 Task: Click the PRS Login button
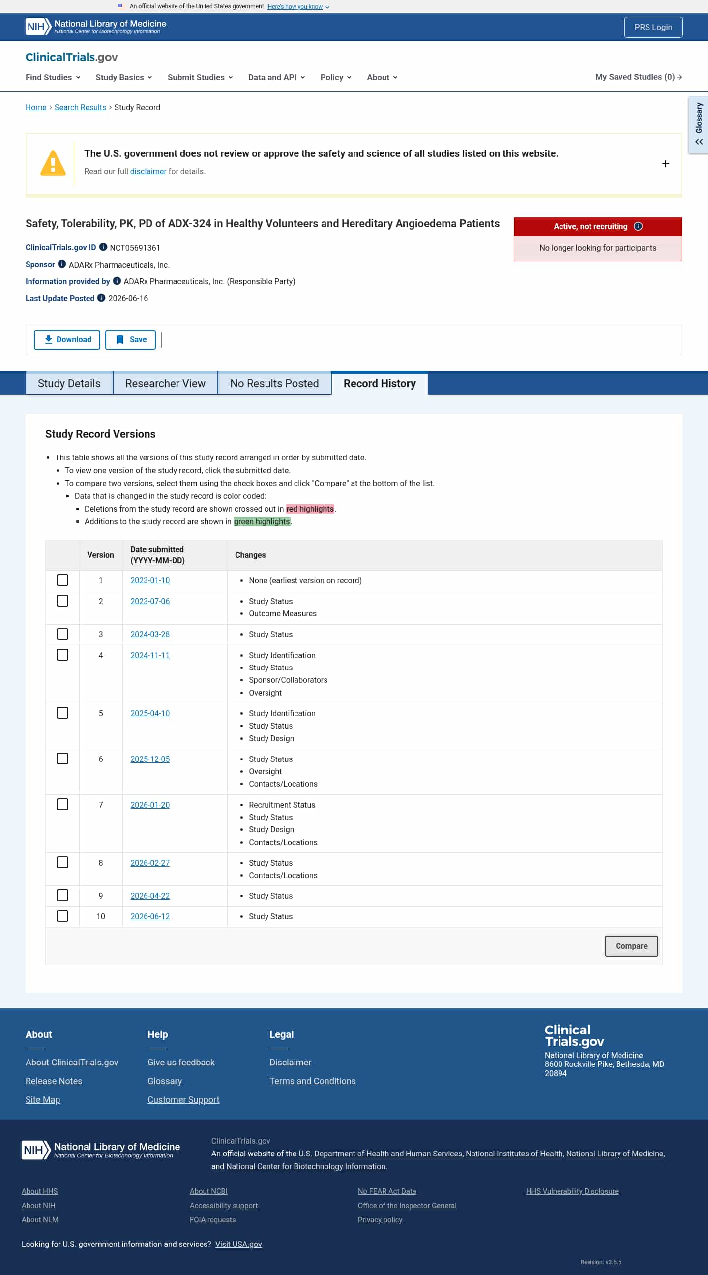[x=653, y=27]
